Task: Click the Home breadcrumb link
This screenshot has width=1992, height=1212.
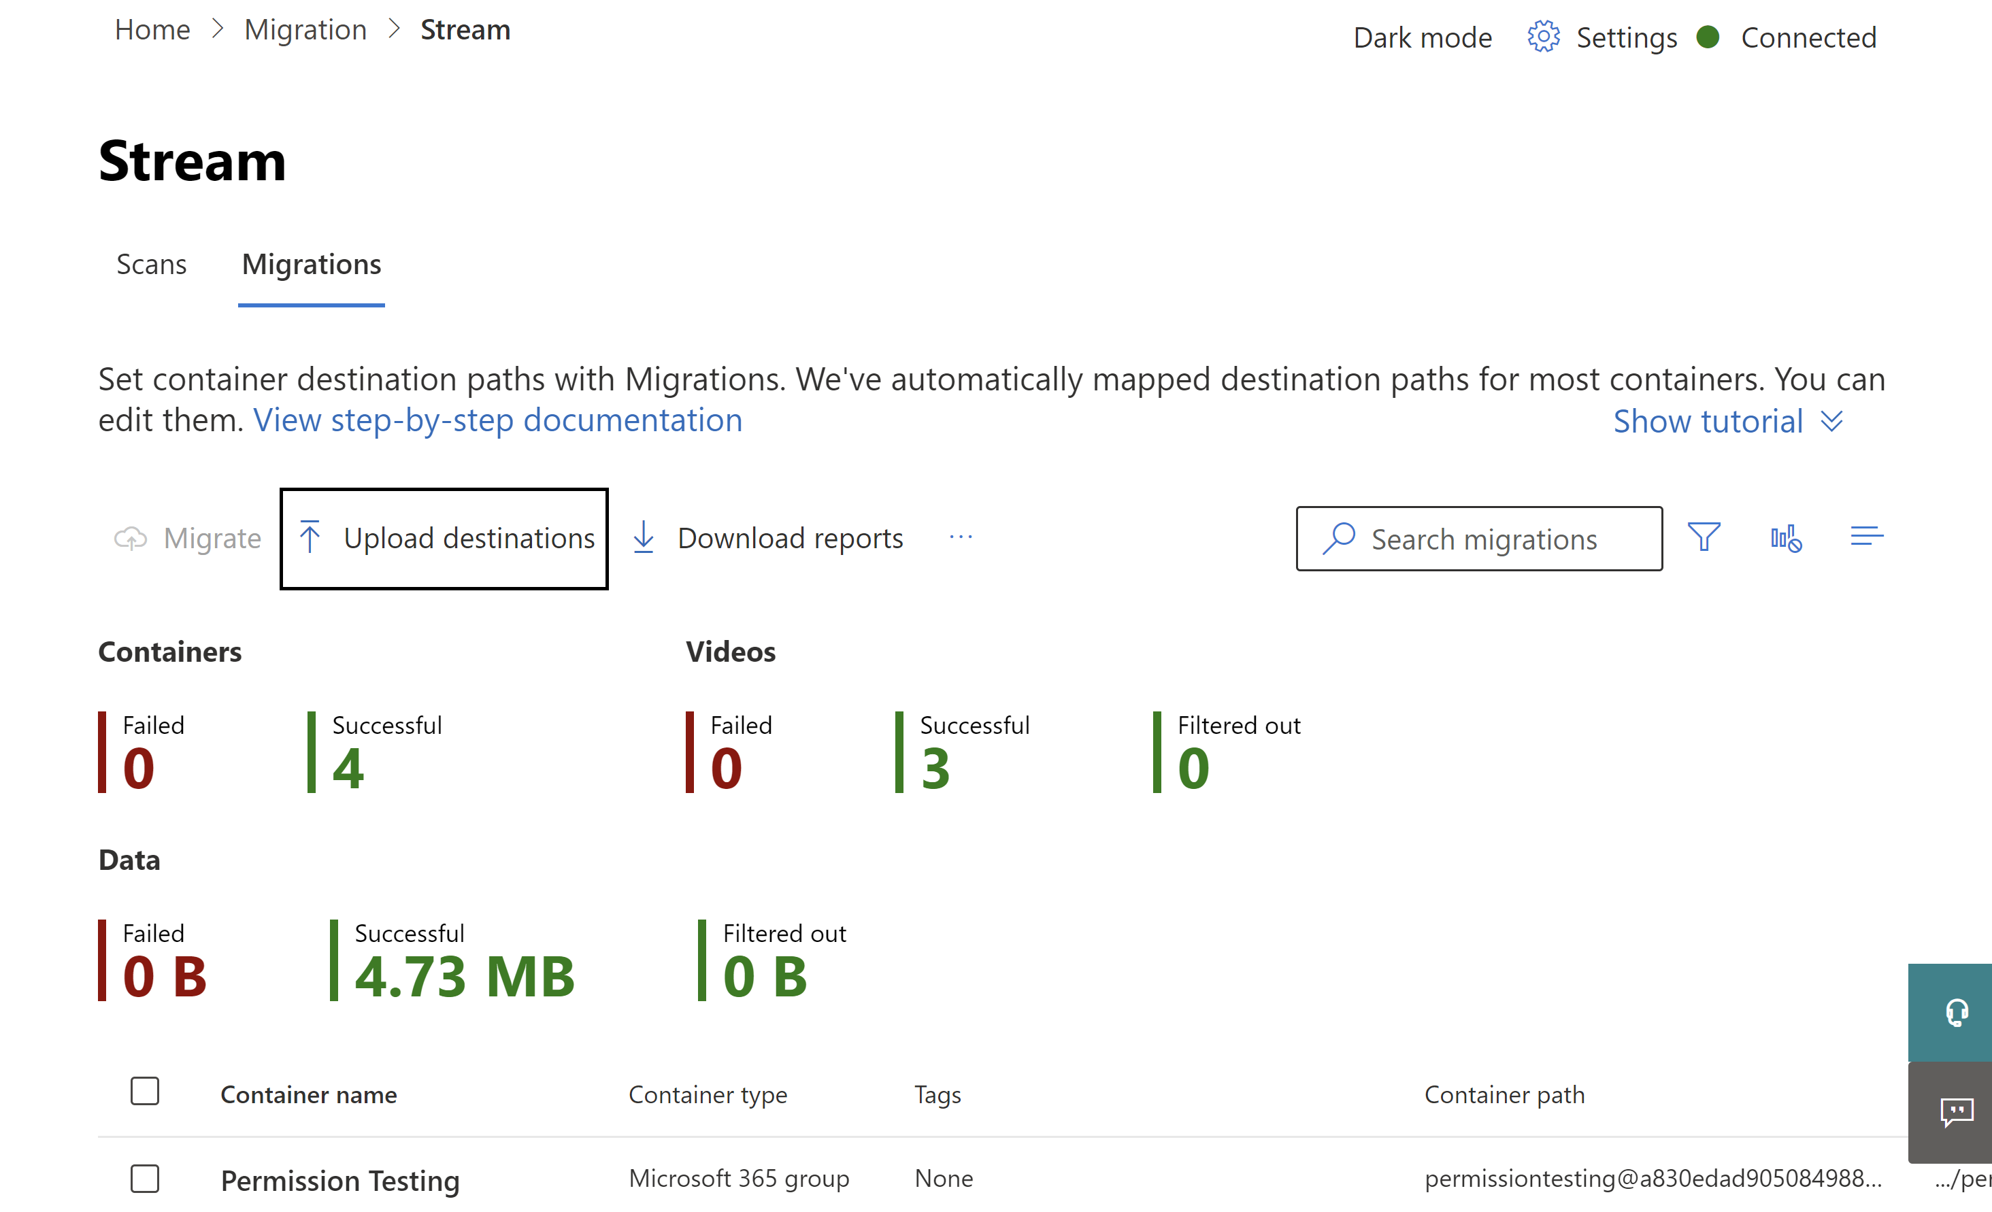Action: coord(151,34)
